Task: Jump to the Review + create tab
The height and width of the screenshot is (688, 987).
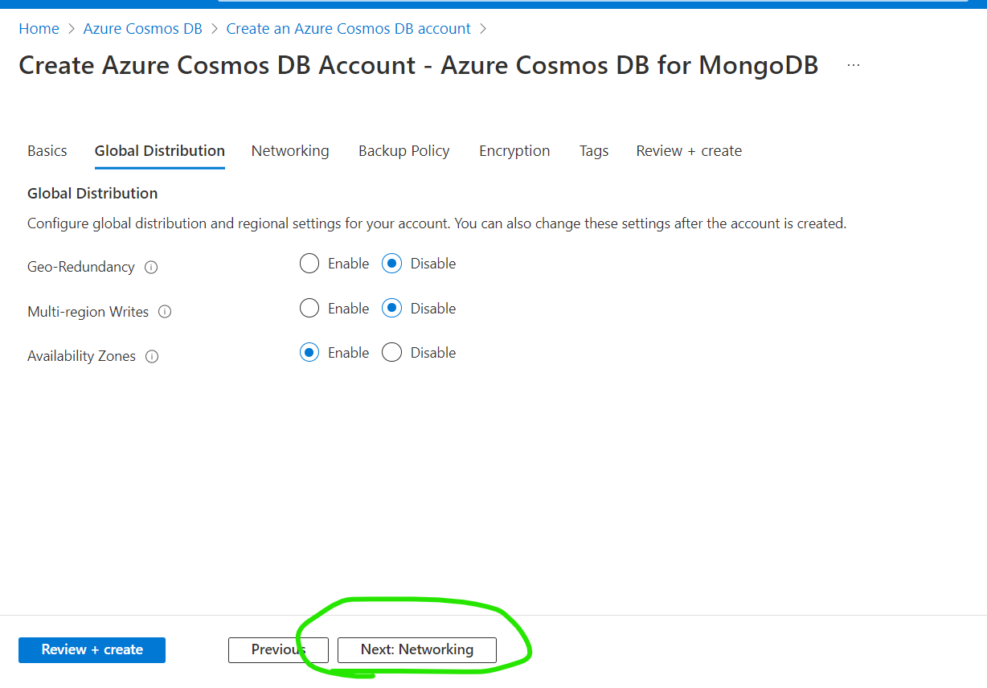Action: tap(689, 151)
